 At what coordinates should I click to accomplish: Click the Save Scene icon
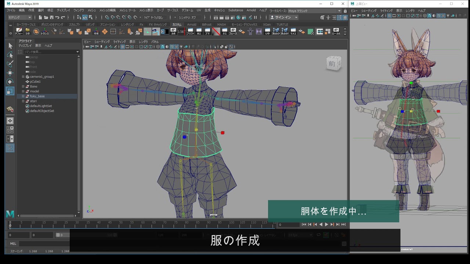pyautogui.click(x=51, y=17)
